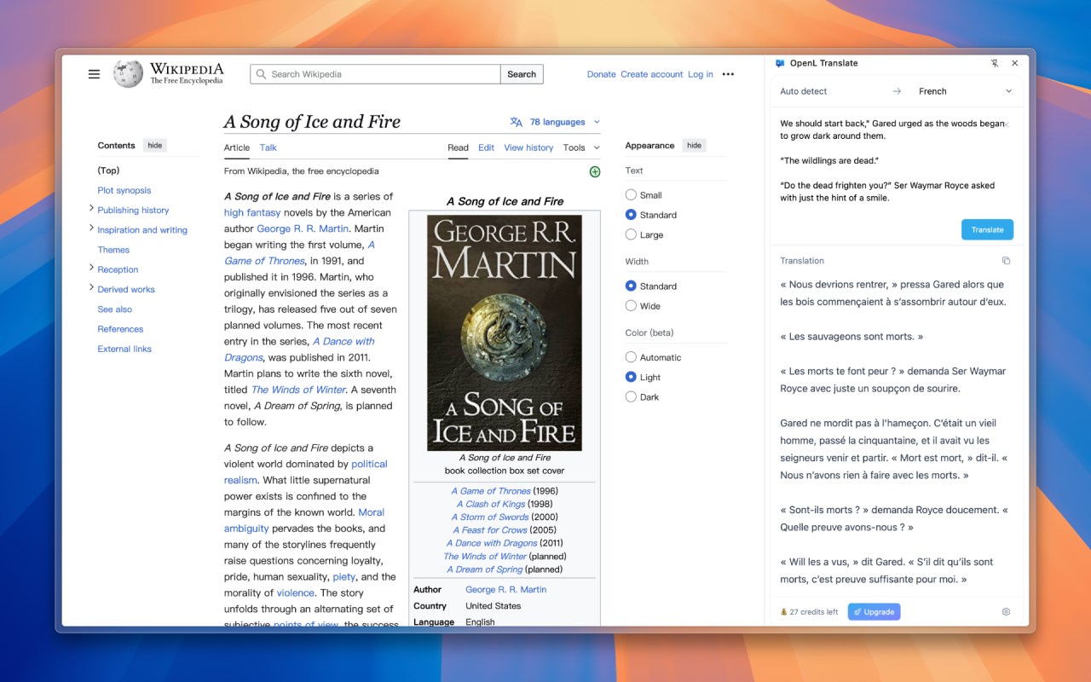
Task: Click the Create account link
Action: coord(652,74)
